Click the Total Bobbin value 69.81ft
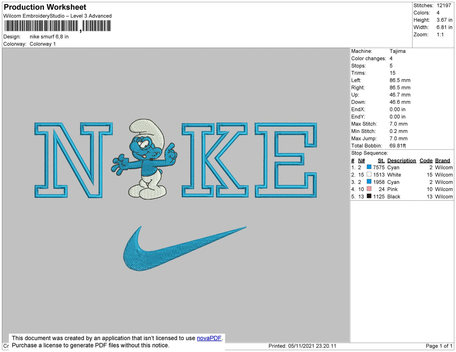The image size is (456, 352). pos(398,146)
